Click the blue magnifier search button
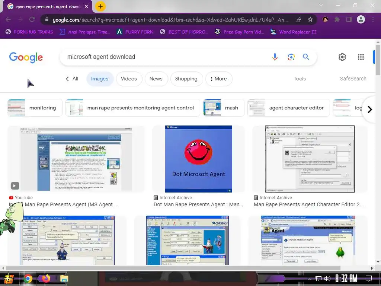381x286 pixels. [306, 57]
